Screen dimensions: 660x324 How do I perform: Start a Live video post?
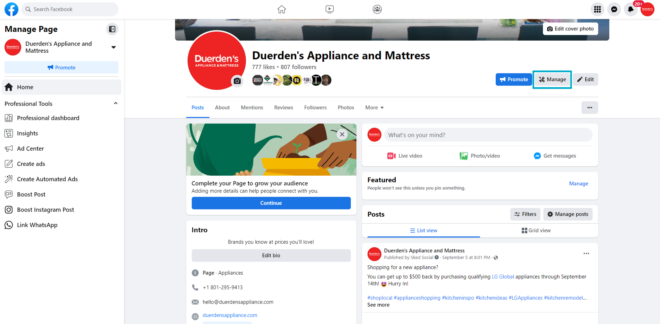pos(405,156)
